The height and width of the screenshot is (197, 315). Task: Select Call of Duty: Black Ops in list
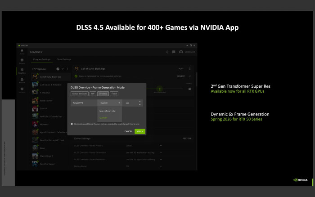(51, 77)
